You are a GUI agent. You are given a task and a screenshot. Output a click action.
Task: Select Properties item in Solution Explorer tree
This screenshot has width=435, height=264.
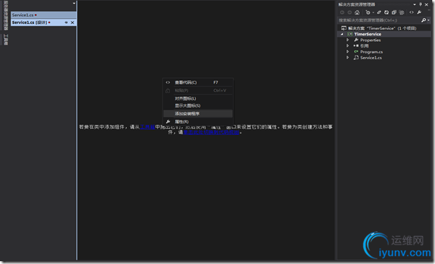pos(370,40)
